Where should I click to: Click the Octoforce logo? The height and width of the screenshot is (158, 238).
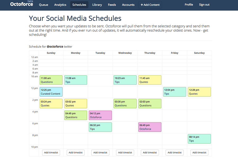pos(22,4)
